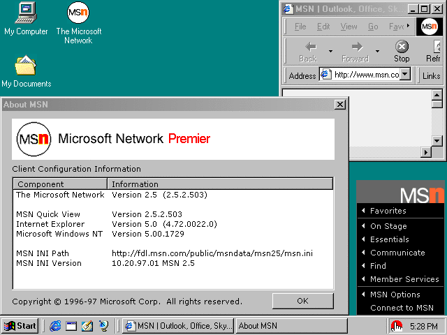Click the browser scroll up arrow

pos(437,94)
